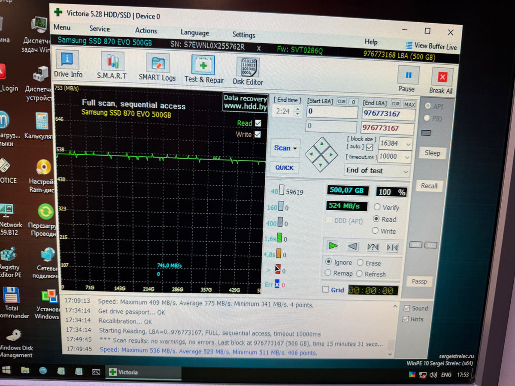Open the Drive Info panel
Screen dimensions: 515x386
(68, 64)
